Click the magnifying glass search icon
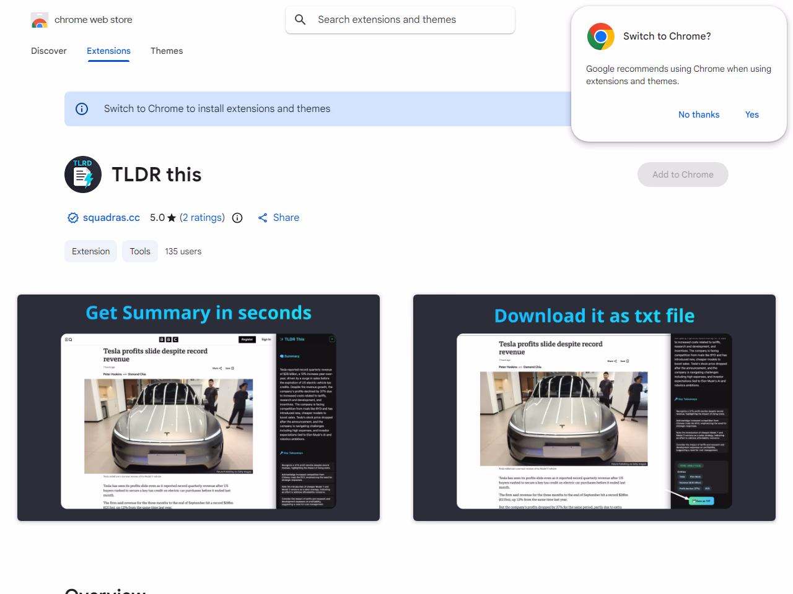Viewport: 793px width, 594px height. (300, 20)
